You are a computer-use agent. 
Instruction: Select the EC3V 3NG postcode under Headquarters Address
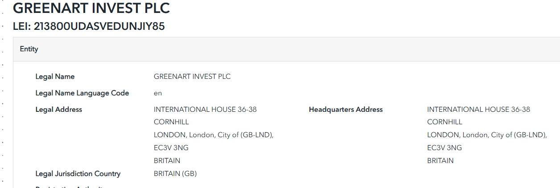pos(445,148)
